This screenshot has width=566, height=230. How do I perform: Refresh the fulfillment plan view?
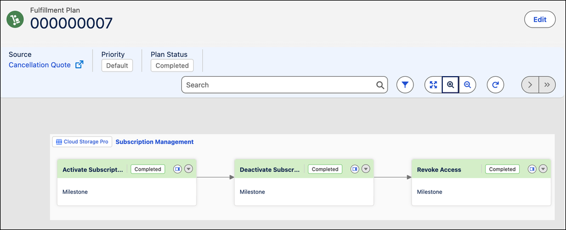pos(495,85)
